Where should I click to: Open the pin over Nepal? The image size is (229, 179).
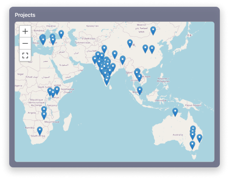pos(115,55)
